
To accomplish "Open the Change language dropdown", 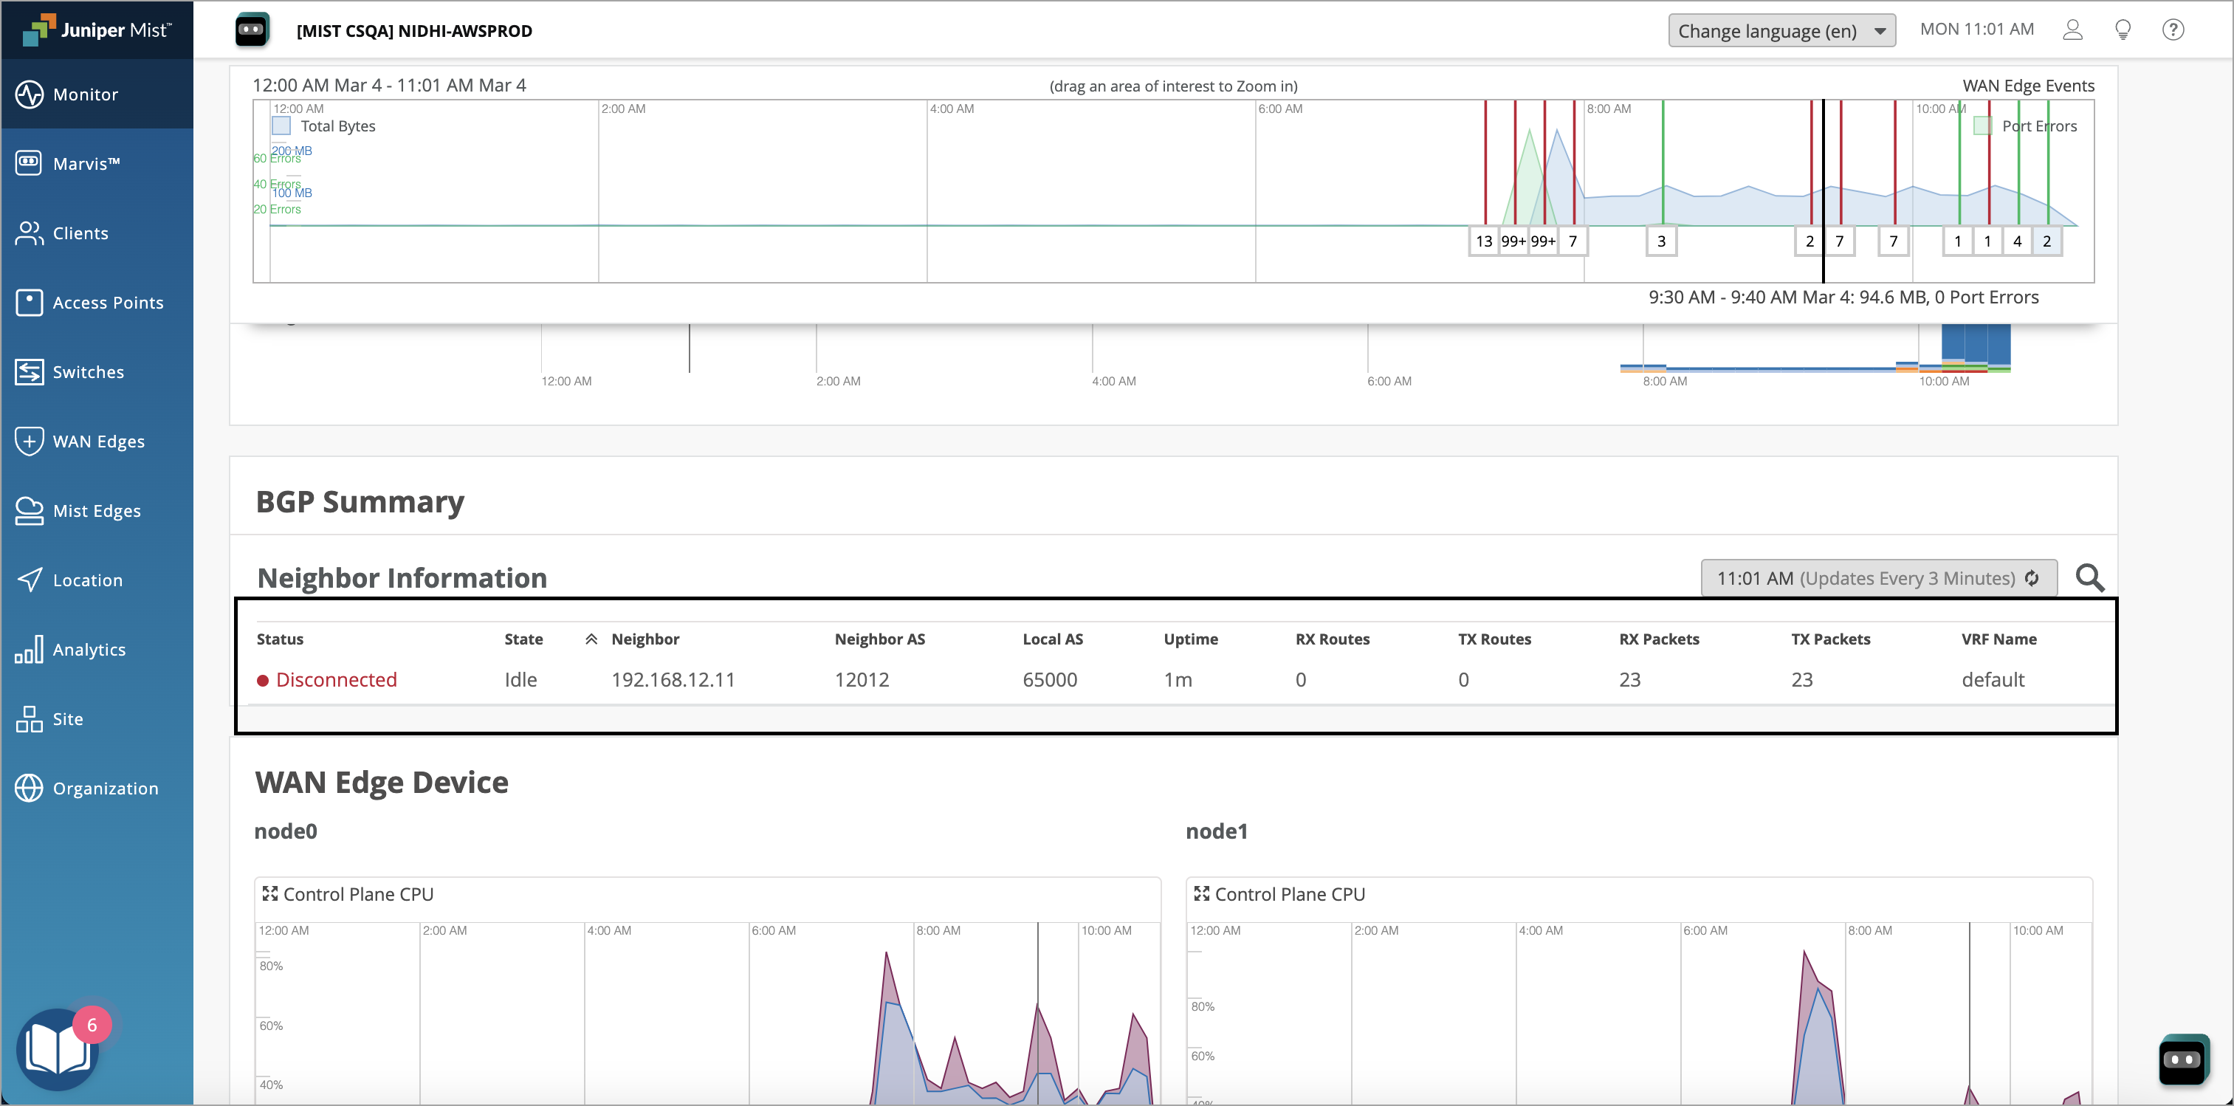I will (1781, 31).
